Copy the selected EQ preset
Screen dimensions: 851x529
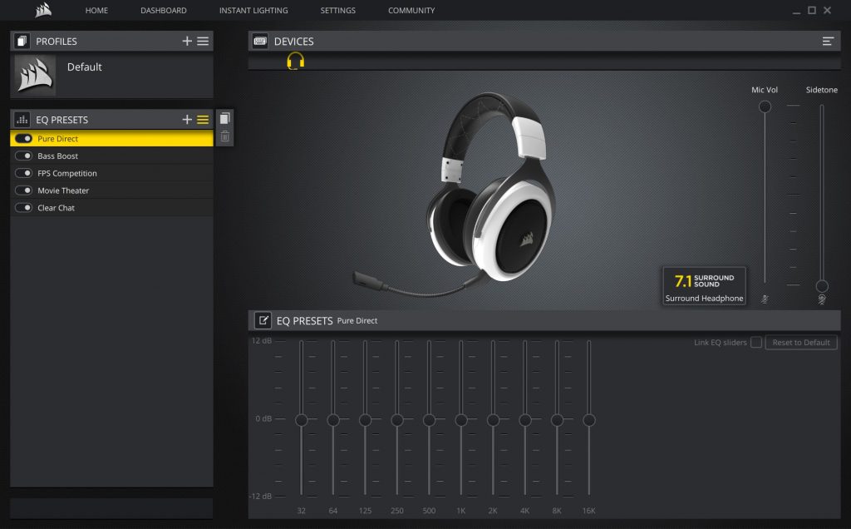224,119
